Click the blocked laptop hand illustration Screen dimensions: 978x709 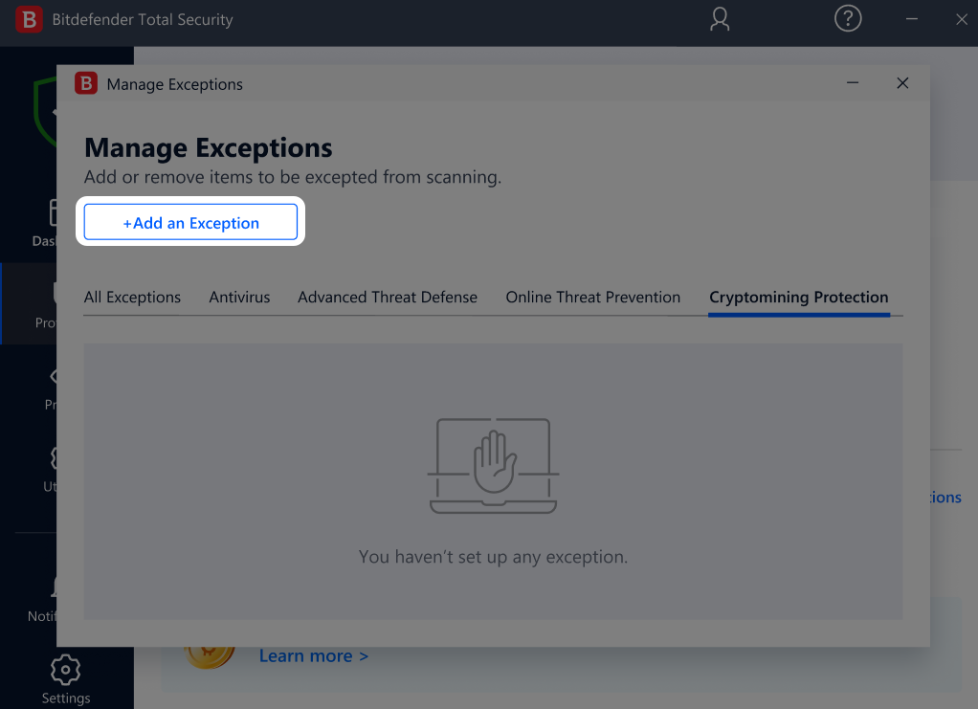pyautogui.click(x=493, y=466)
